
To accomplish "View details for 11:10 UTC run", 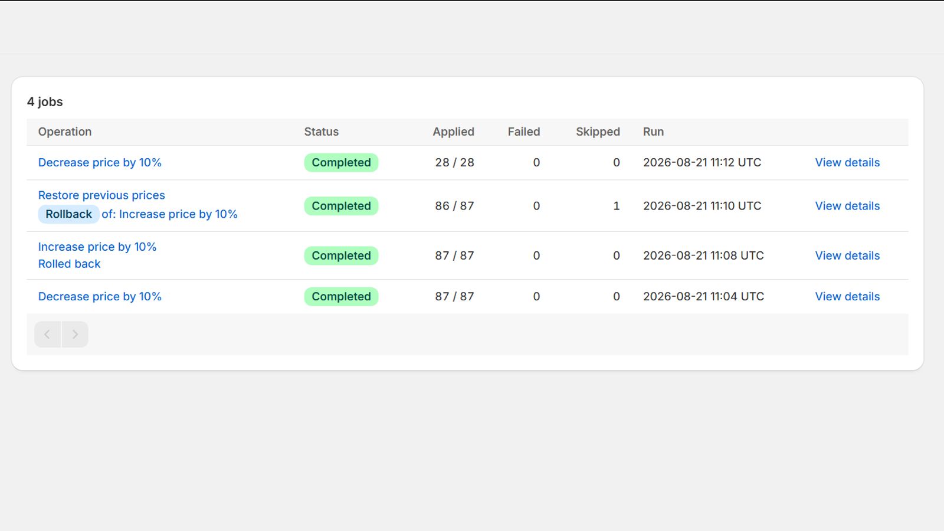I will (x=847, y=206).
